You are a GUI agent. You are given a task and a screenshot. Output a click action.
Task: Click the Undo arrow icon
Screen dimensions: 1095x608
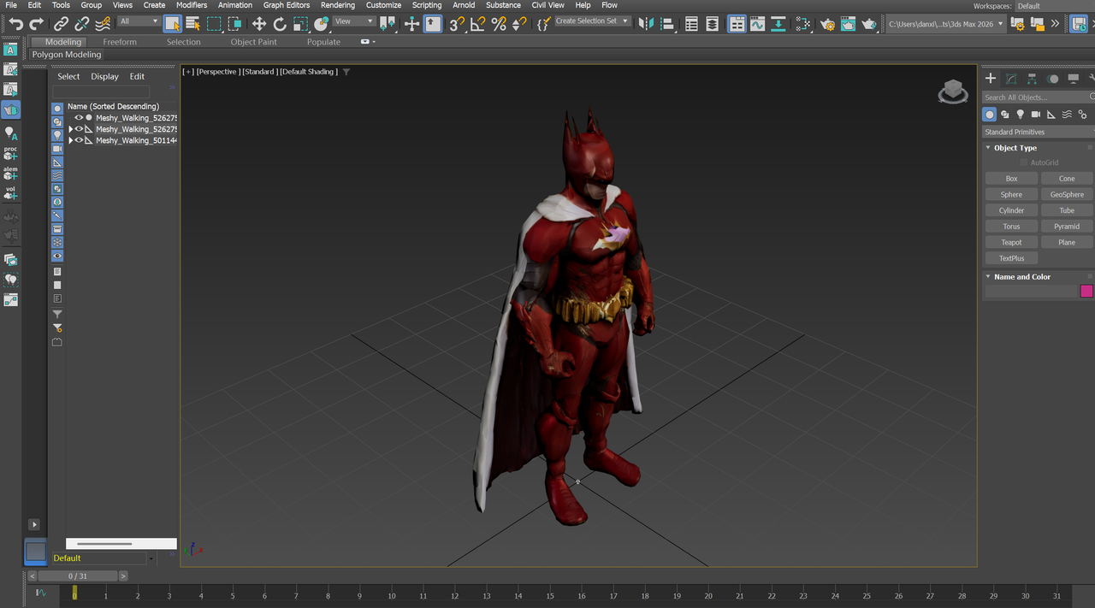(15, 24)
